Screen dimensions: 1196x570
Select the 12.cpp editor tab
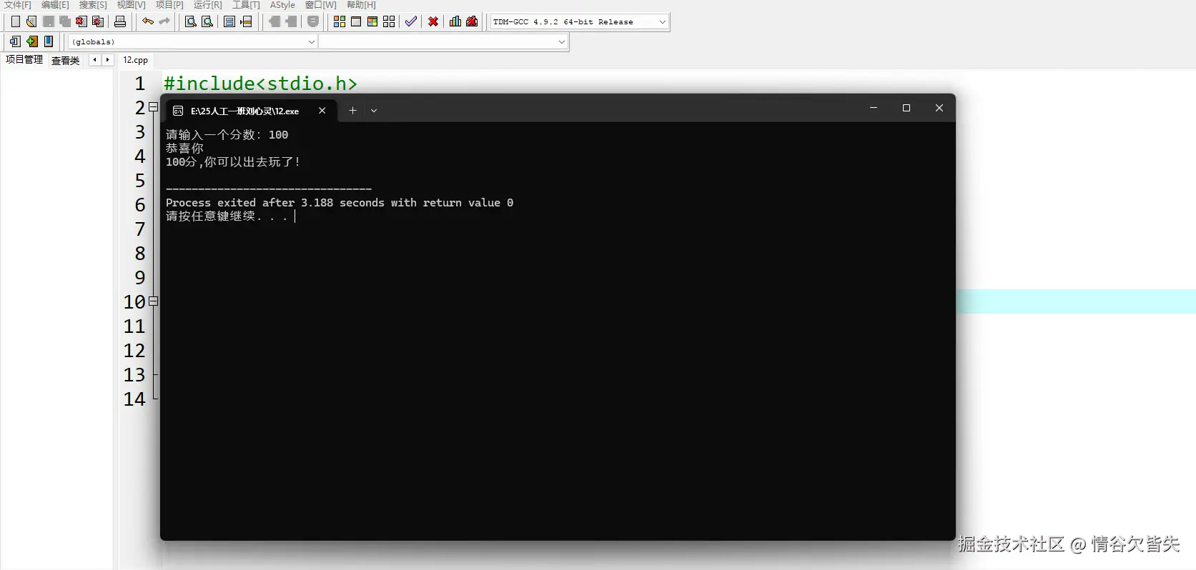[x=135, y=60]
